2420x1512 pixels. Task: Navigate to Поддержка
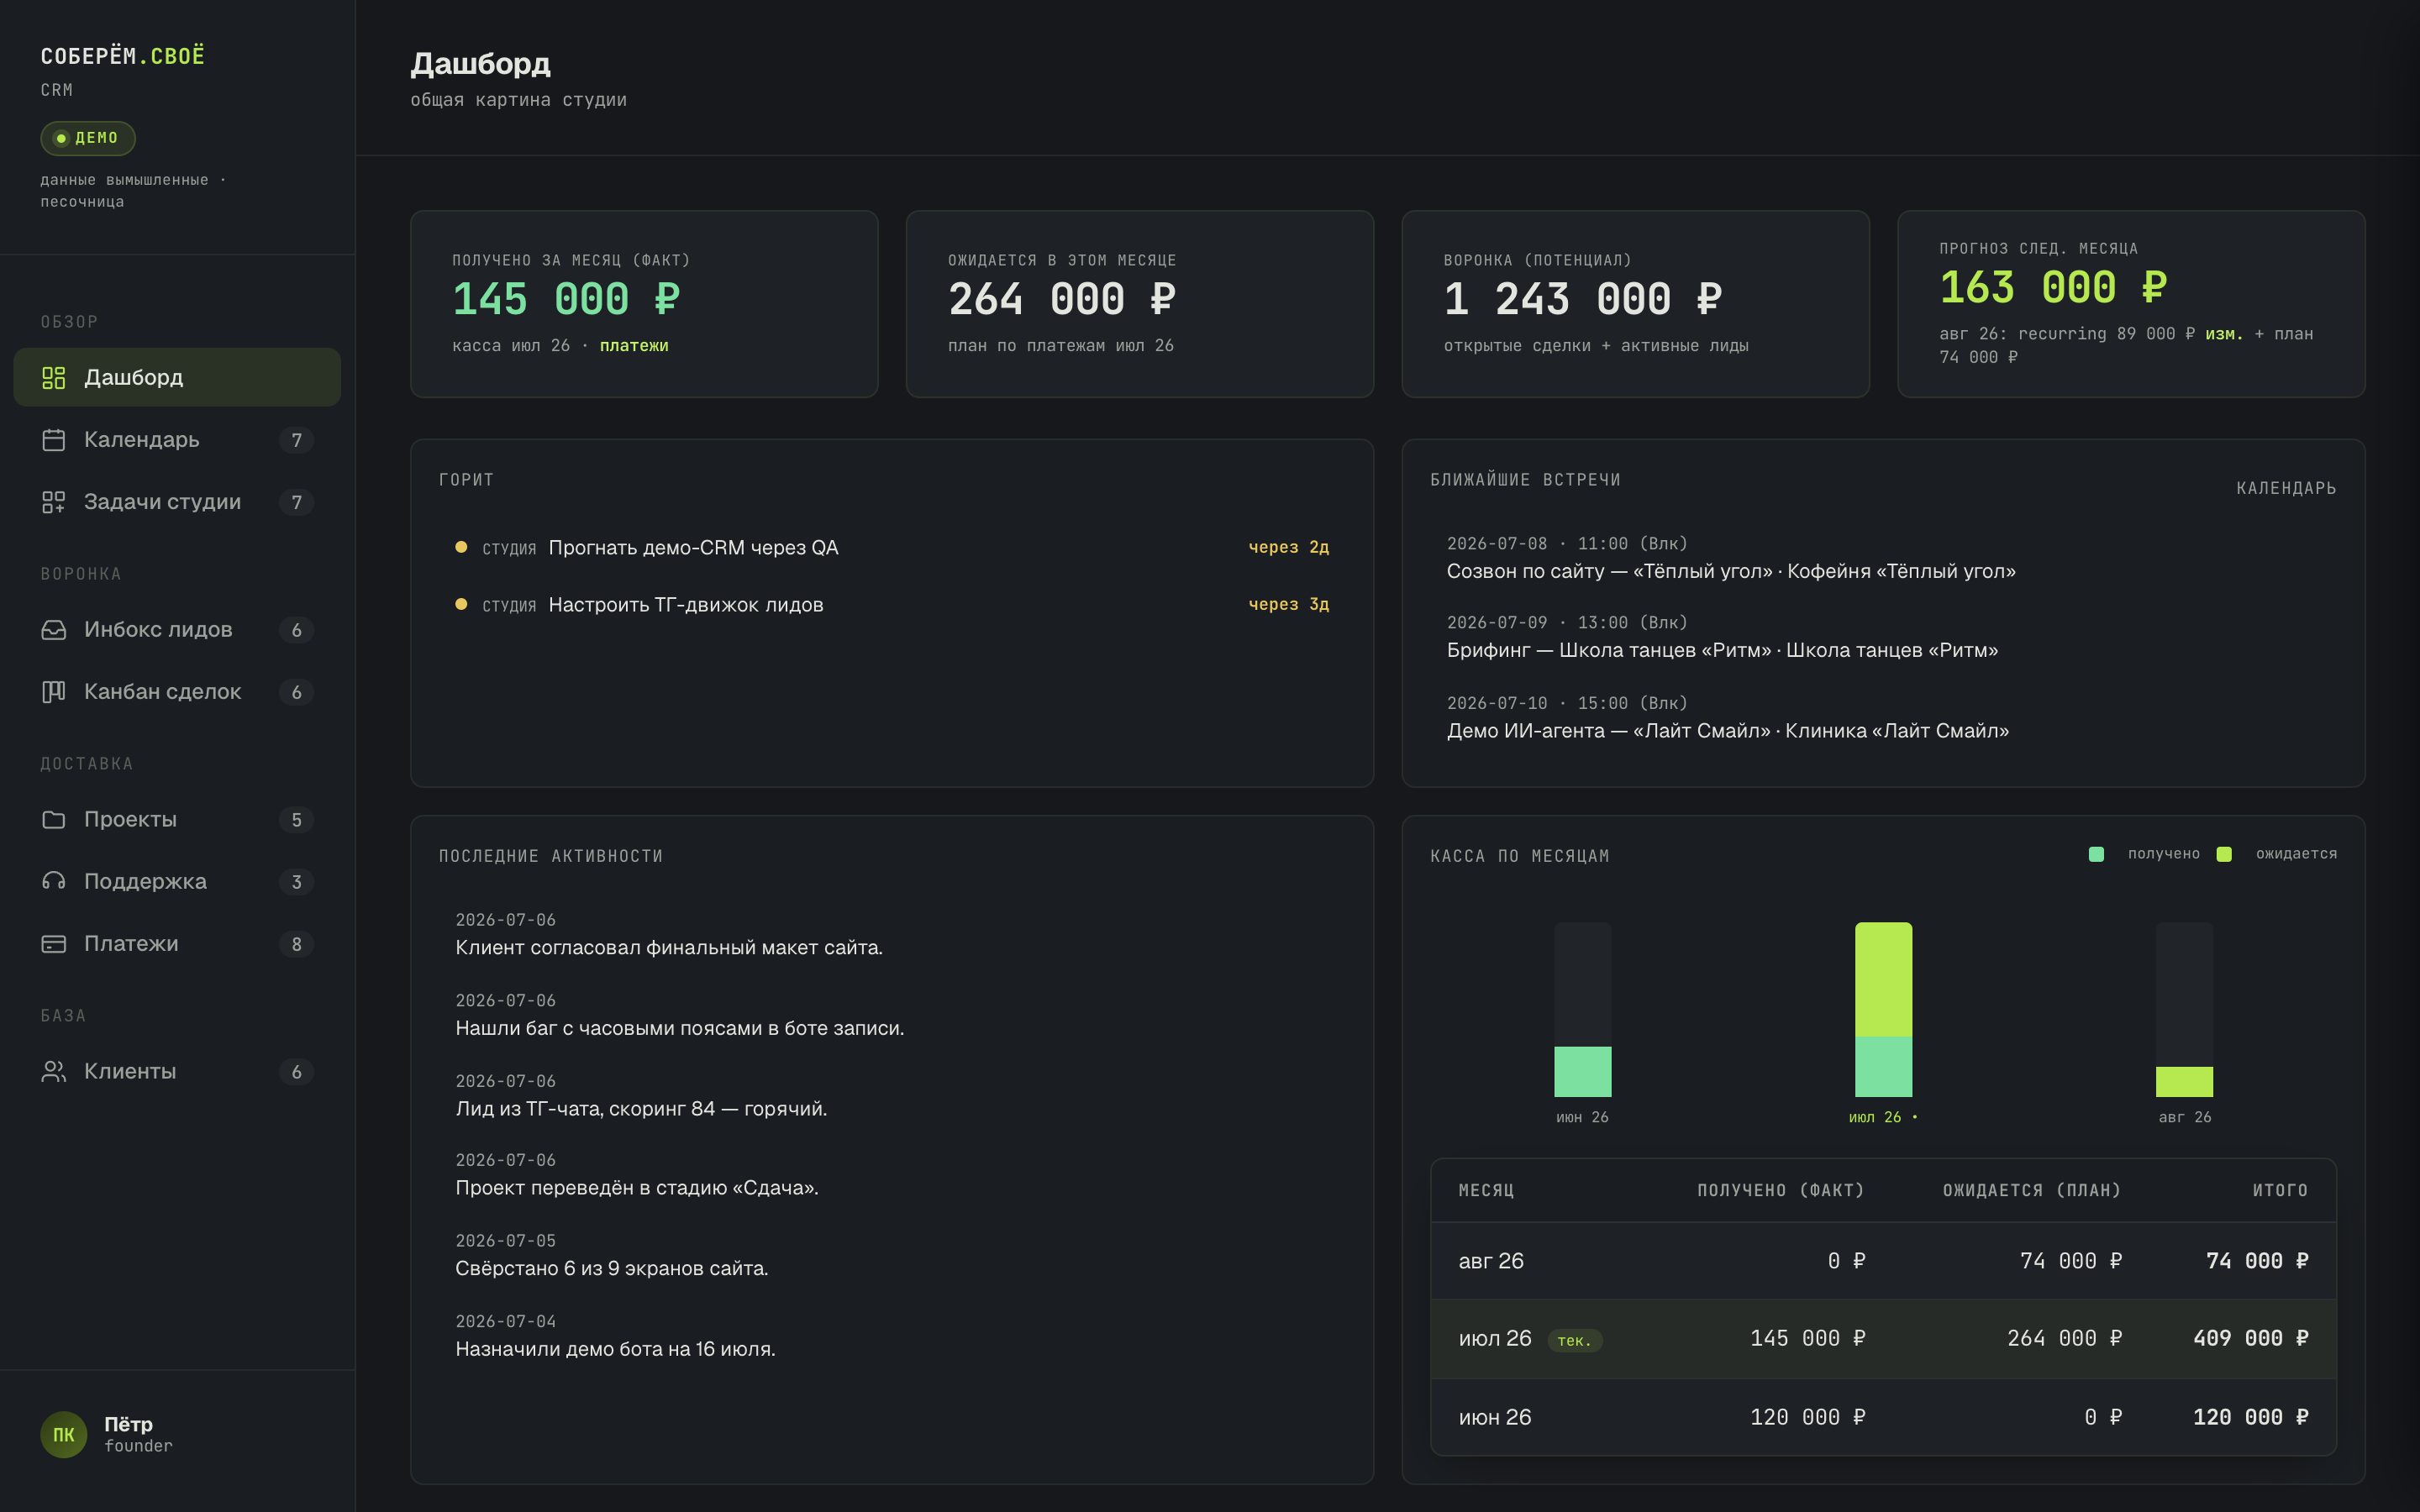(177, 882)
